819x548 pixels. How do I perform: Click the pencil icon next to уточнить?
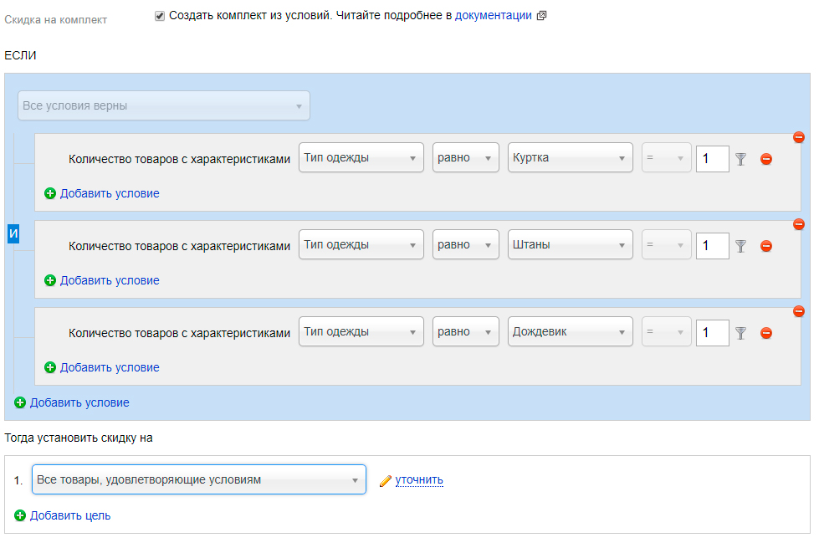pos(386,480)
